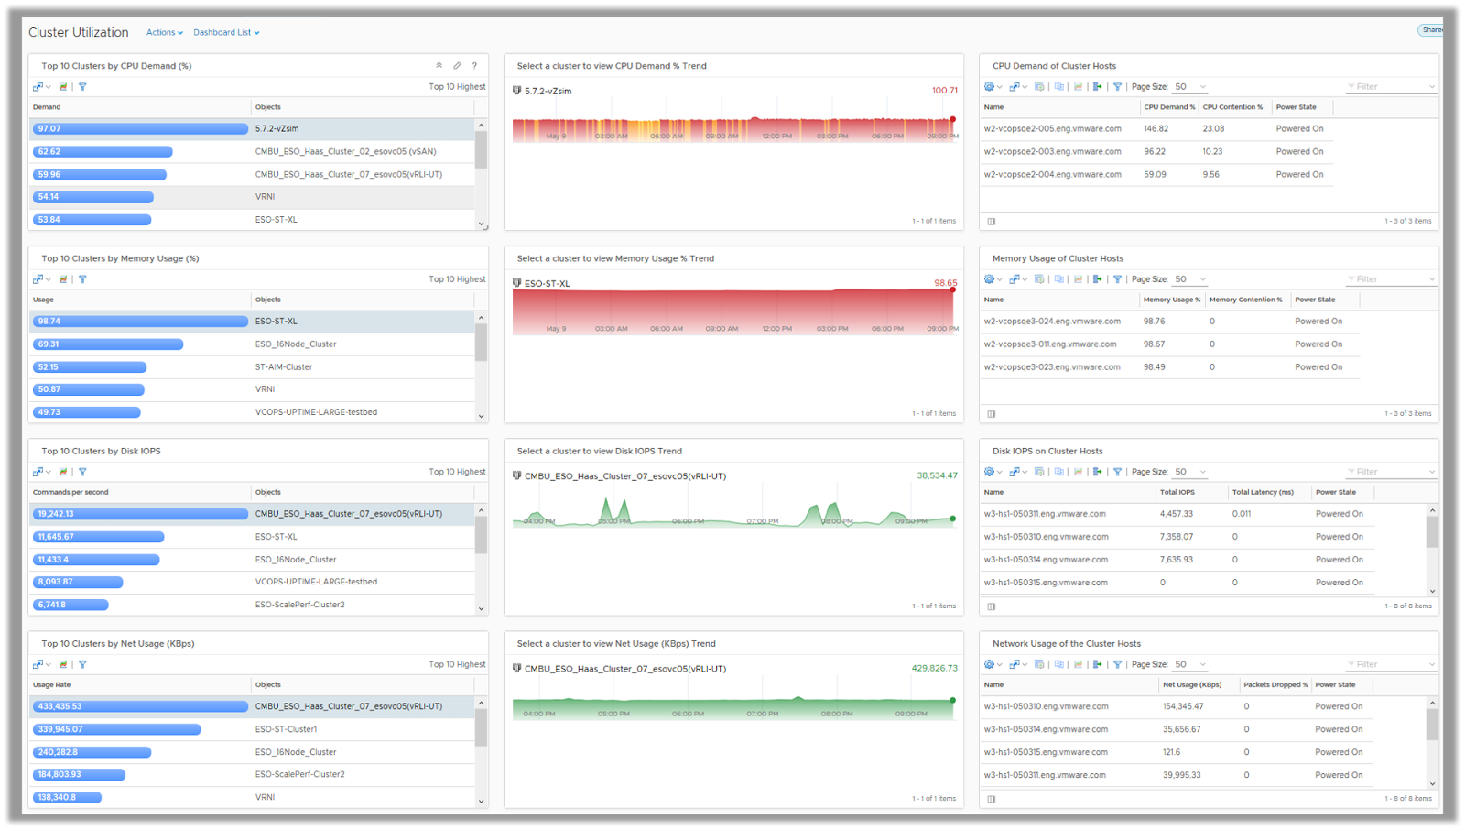Click the filter funnel in Top 10 Clusters by Memory Usage
Viewport: 1465px width, 830px height.
point(83,278)
